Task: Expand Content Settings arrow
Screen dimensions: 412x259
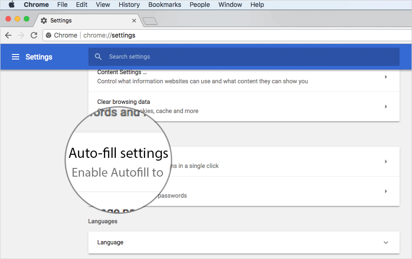Action: click(x=386, y=77)
